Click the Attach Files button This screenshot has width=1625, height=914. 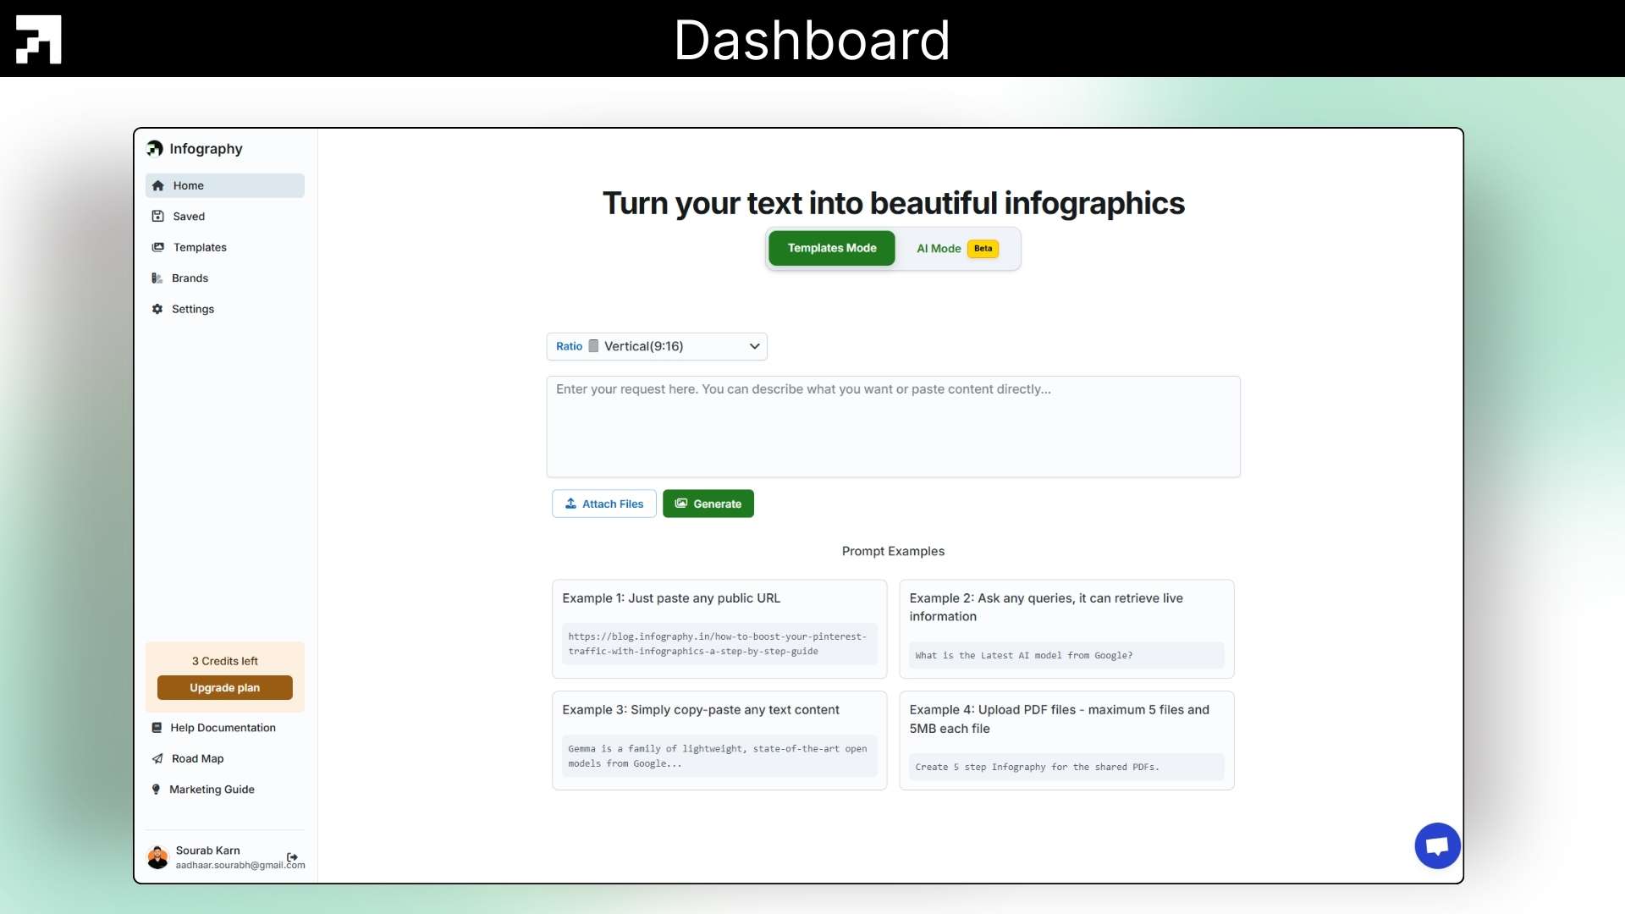603,504
